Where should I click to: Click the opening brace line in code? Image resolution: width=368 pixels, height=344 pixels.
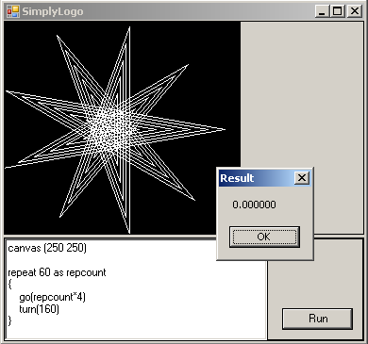[x=10, y=285]
